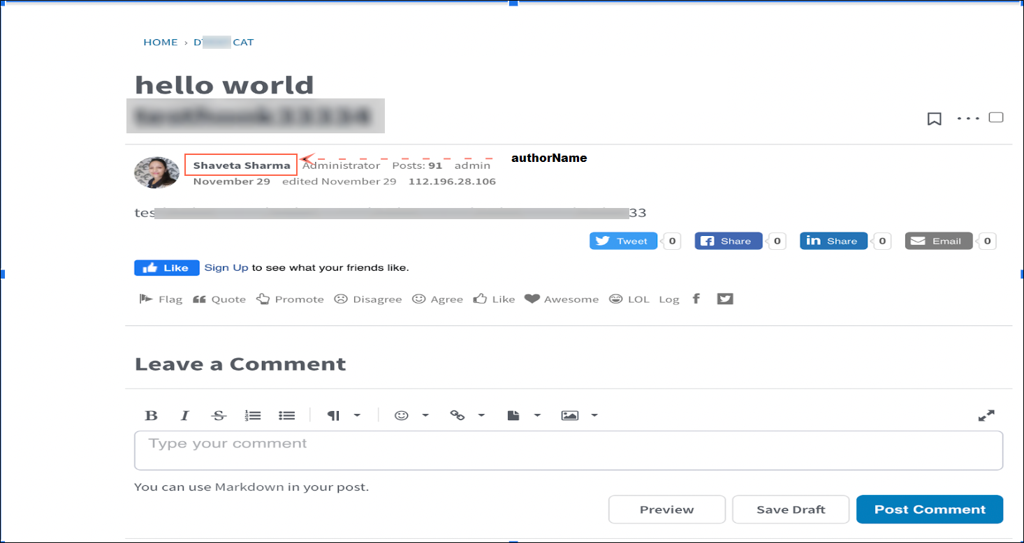Go to HOME in the breadcrumb
This screenshot has height=543, width=1024.
coord(161,43)
